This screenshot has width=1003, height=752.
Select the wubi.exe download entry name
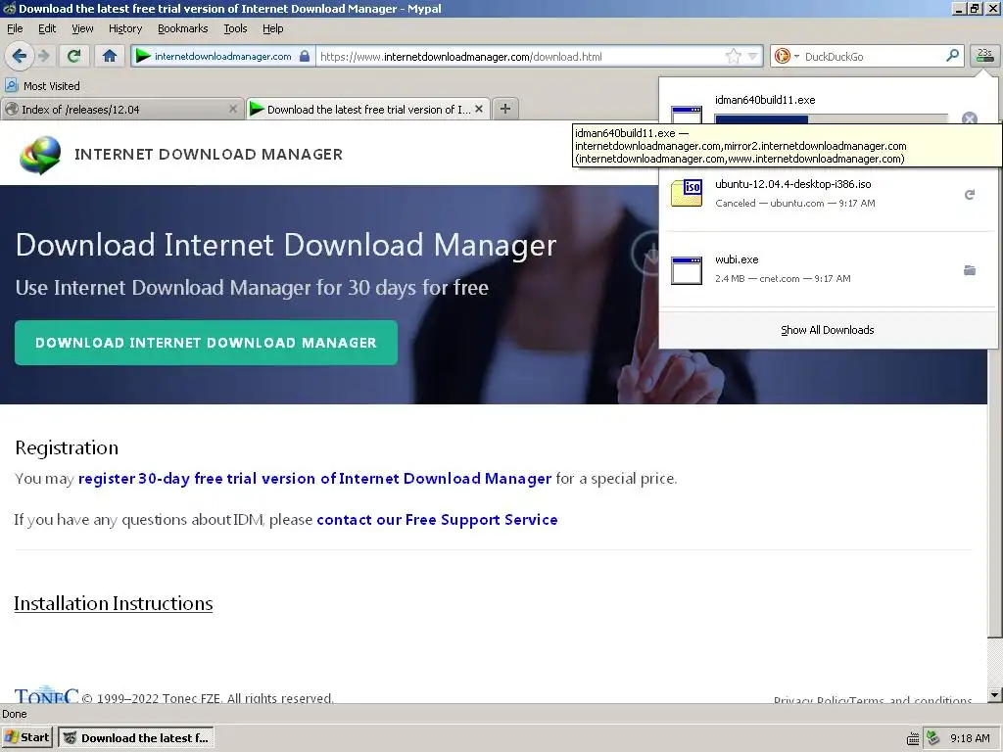tap(737, 259)
